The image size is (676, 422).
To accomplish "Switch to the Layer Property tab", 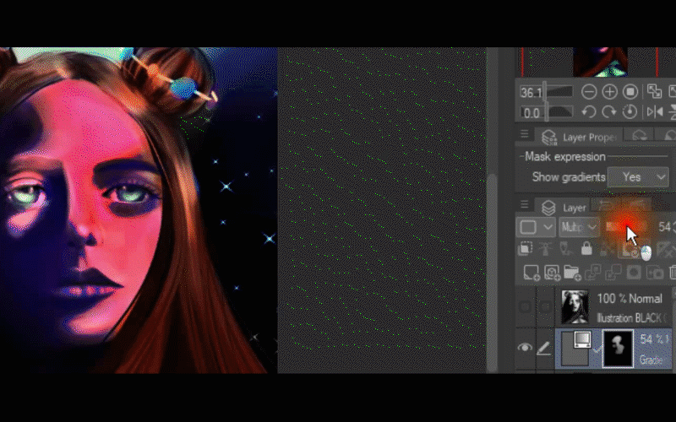I will click(x=579, y=138).
